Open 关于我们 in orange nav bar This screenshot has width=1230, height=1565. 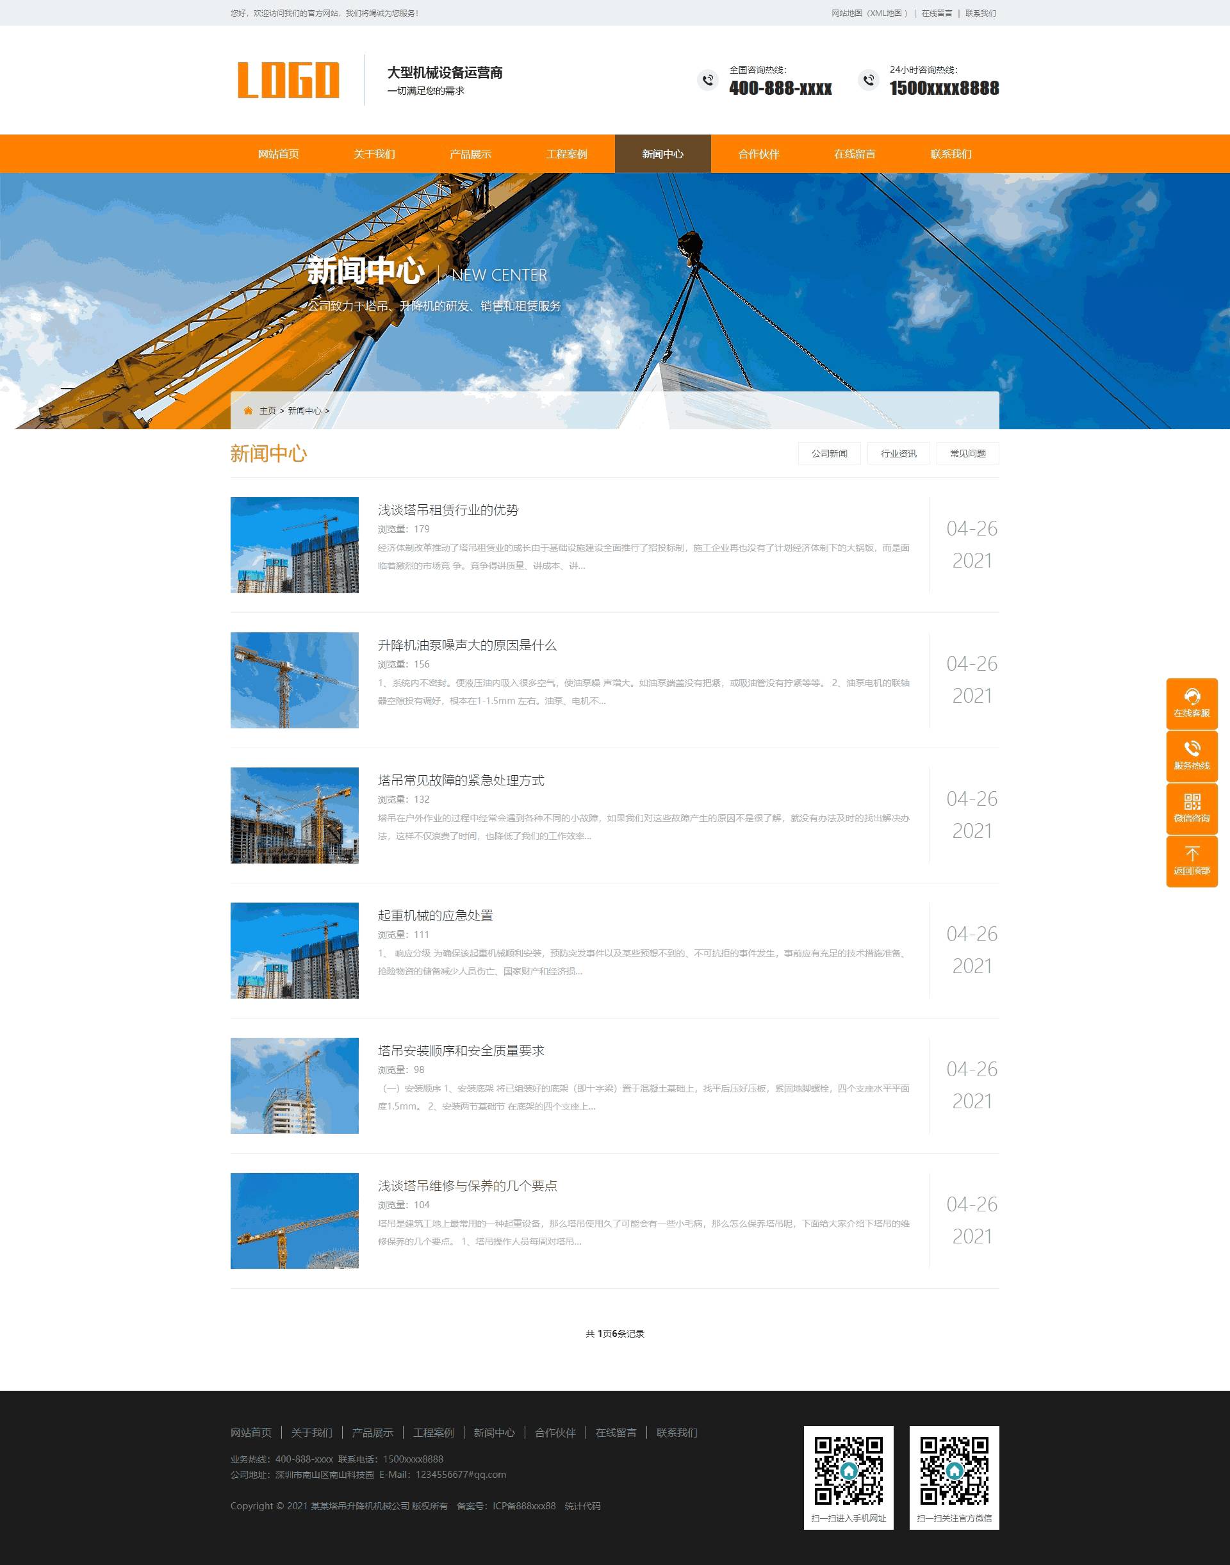point(375,154)
